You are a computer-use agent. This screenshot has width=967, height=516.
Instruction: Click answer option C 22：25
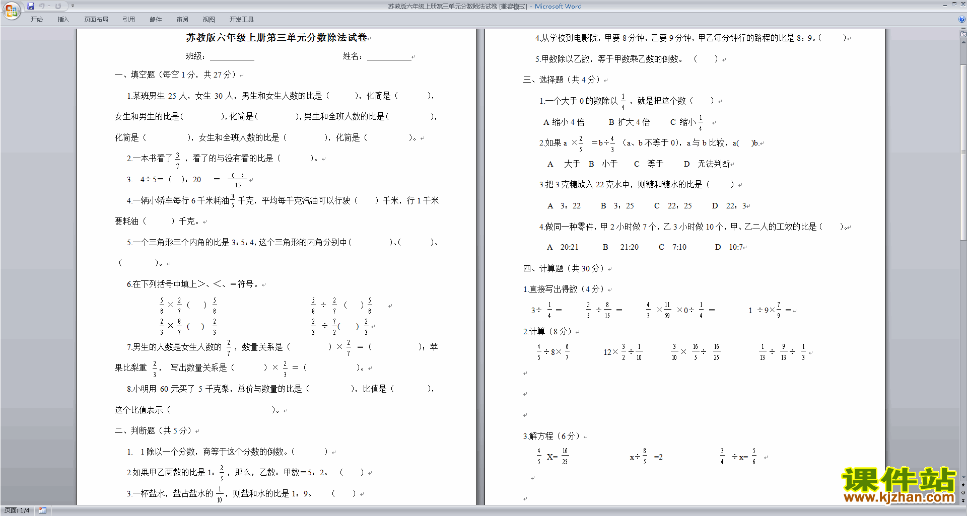673,205
